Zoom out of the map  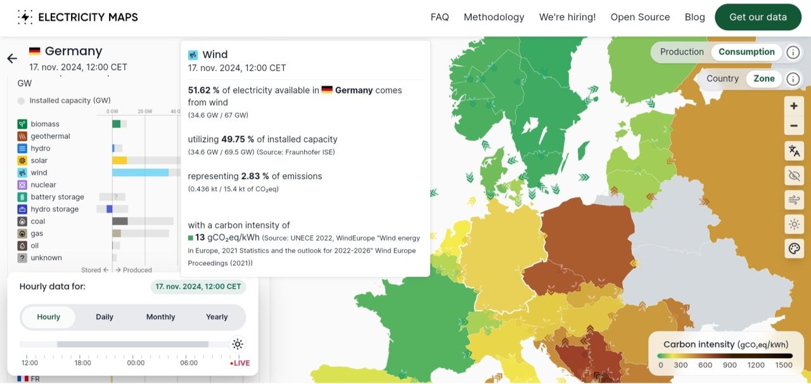(x=794, y=126)
